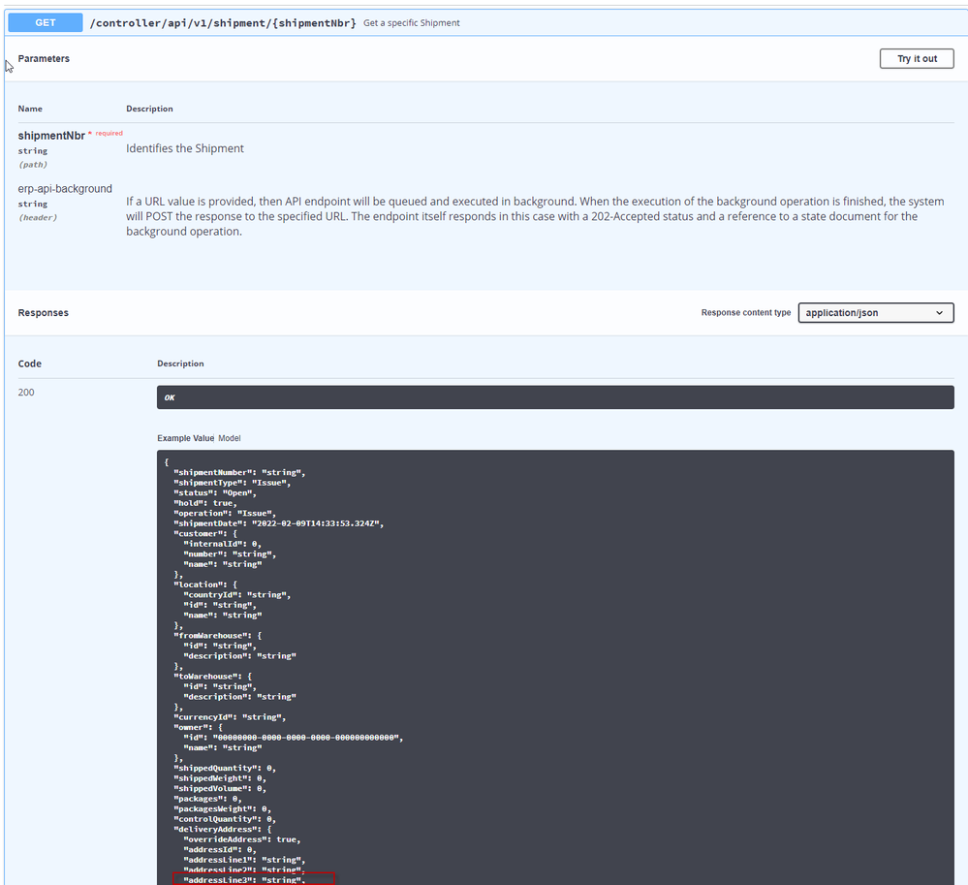Screen dimensions: 968x885
Task: Click the "toWarehouse" key line
Action: (x=213, y=677)
